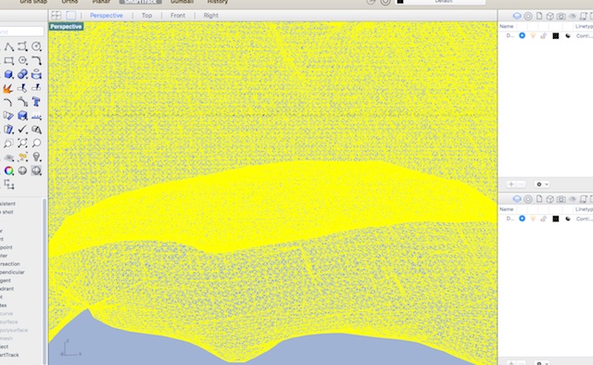This screenshot has height=365, width=593.
Task: Select the Ellipse tool with center dot
Action: pyautogui.click(x=22, y=60)
